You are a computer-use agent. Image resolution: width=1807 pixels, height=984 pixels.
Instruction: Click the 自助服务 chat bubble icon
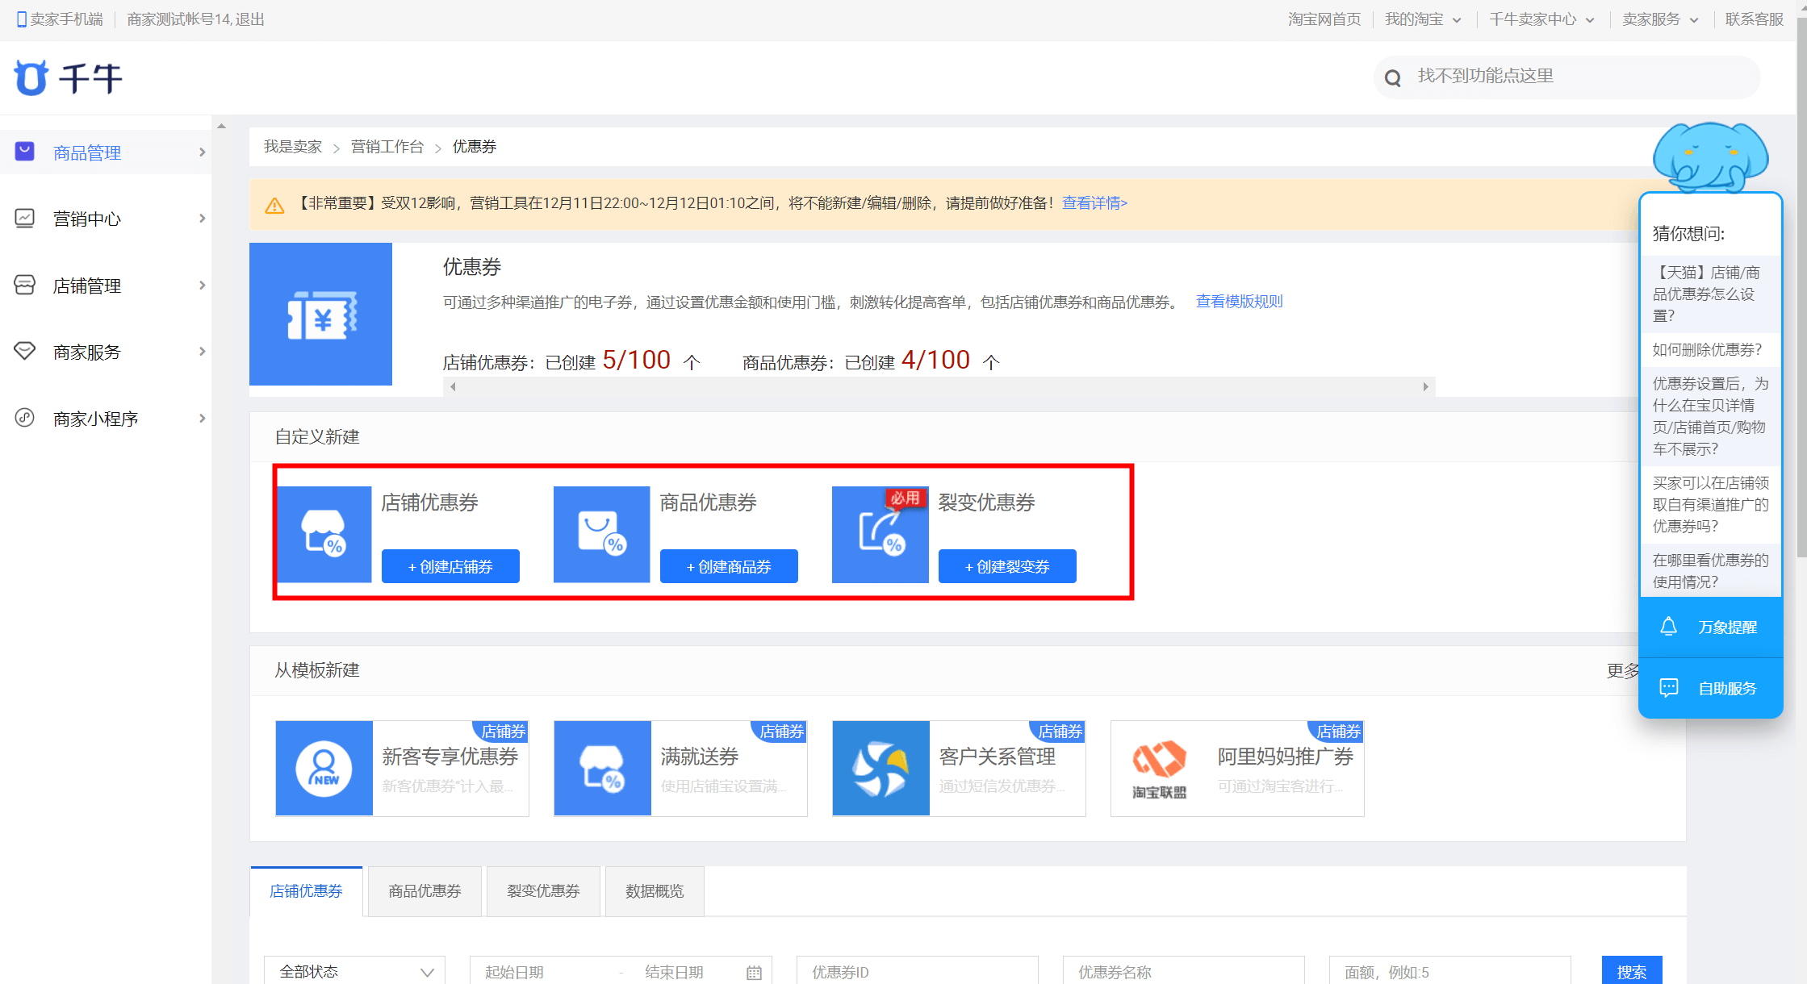pyautogui.click(x=1669, y=688)
